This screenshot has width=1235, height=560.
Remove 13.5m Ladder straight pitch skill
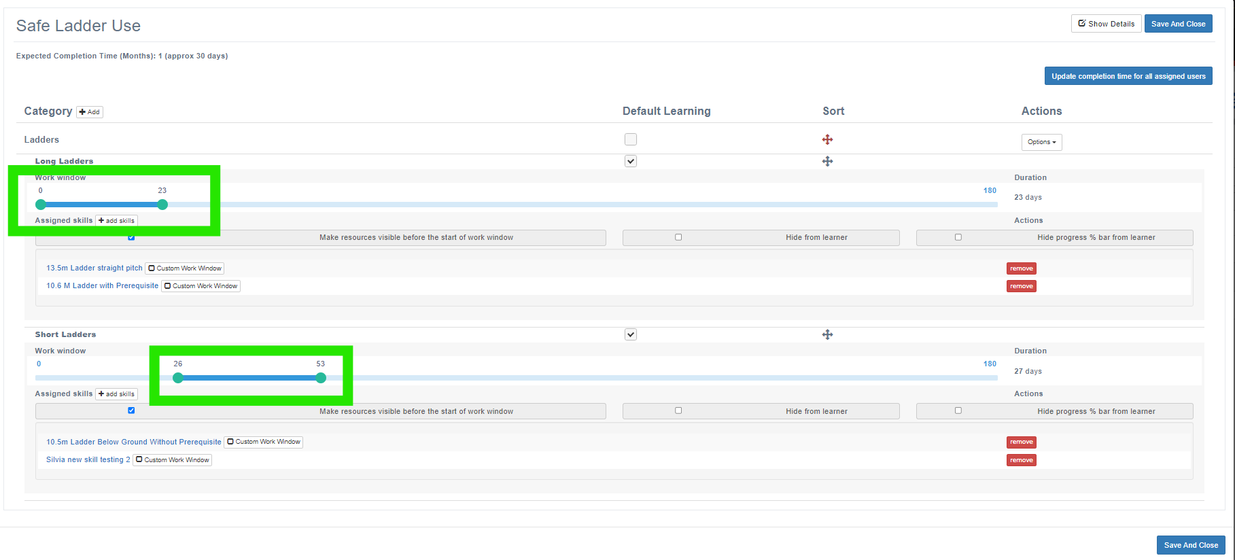pos(1021,268)
